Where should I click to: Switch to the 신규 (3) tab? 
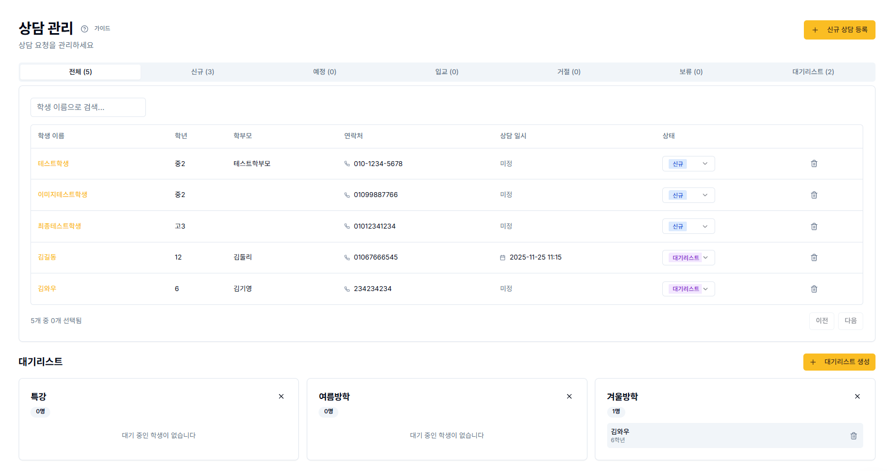pos(203,72)
